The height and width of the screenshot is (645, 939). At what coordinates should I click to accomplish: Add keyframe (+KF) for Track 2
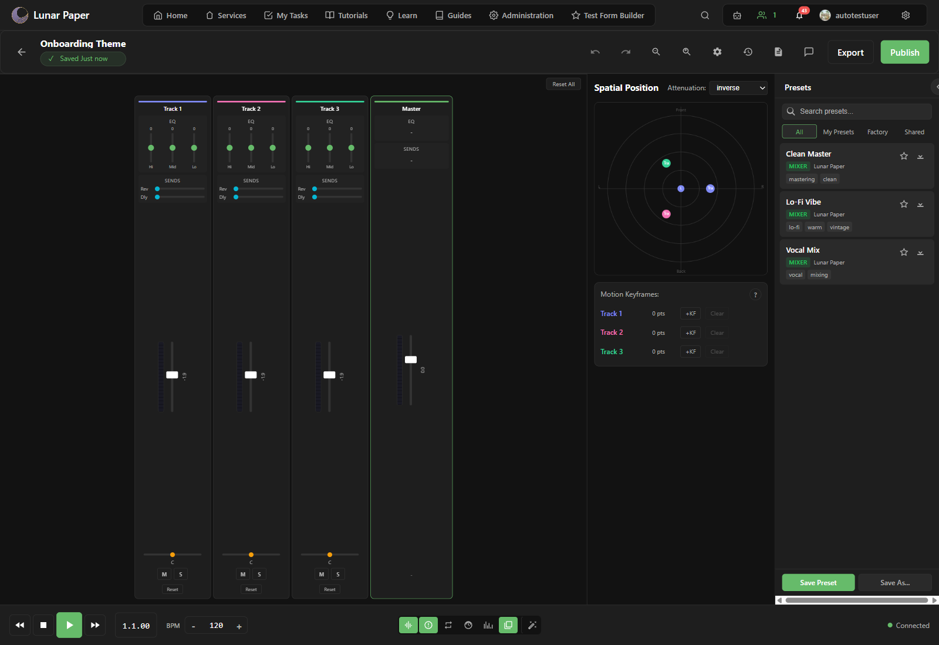tap(690, 332)
